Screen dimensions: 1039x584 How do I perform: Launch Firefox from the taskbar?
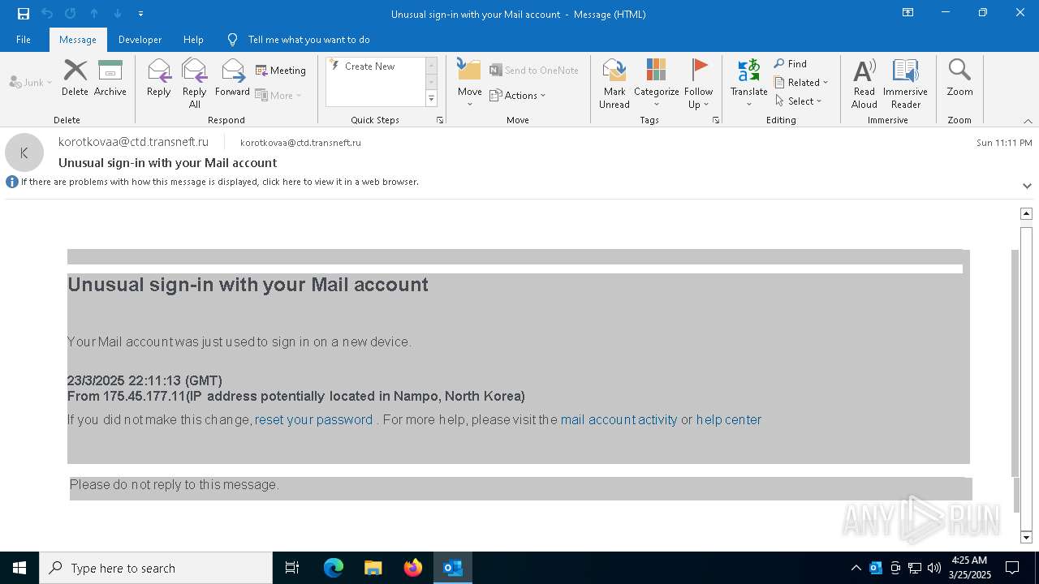(413, 568)
